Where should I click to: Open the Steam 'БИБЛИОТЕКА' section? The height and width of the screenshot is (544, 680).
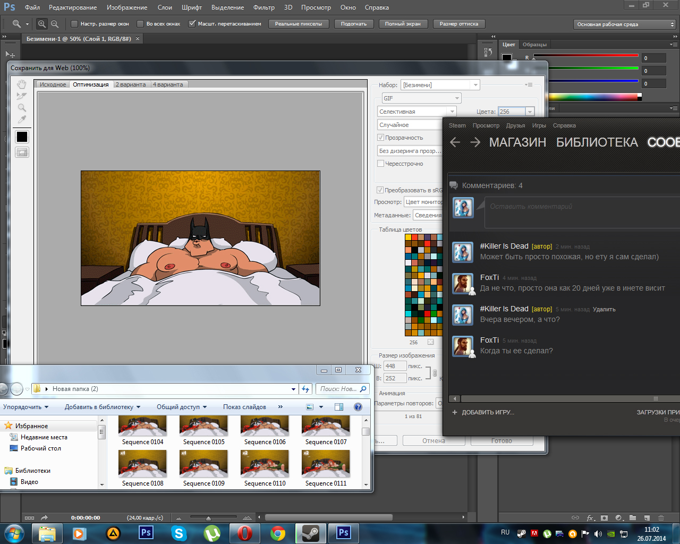[x=597, y=142]
